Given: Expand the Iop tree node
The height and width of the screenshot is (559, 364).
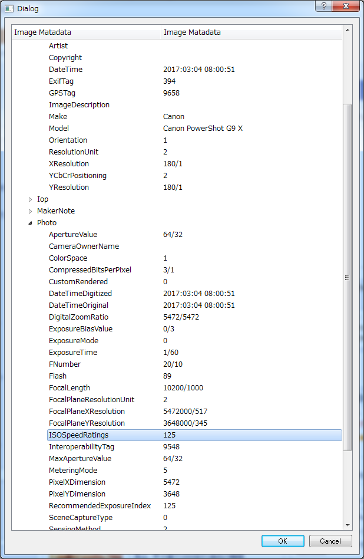Looking at the screenshot, I should pyautogui.click(x=30, y=199).
